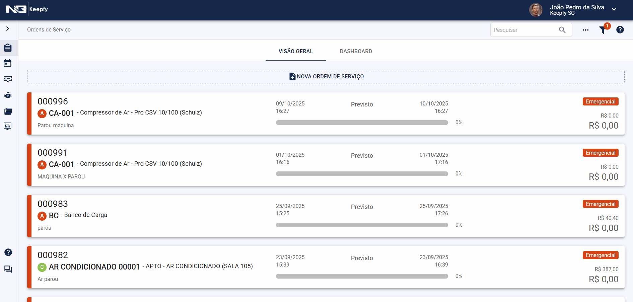This screenshot has width=633, height=302.
Task: Open the engine equipment icon in sidebar
Action: coord(8,95)
